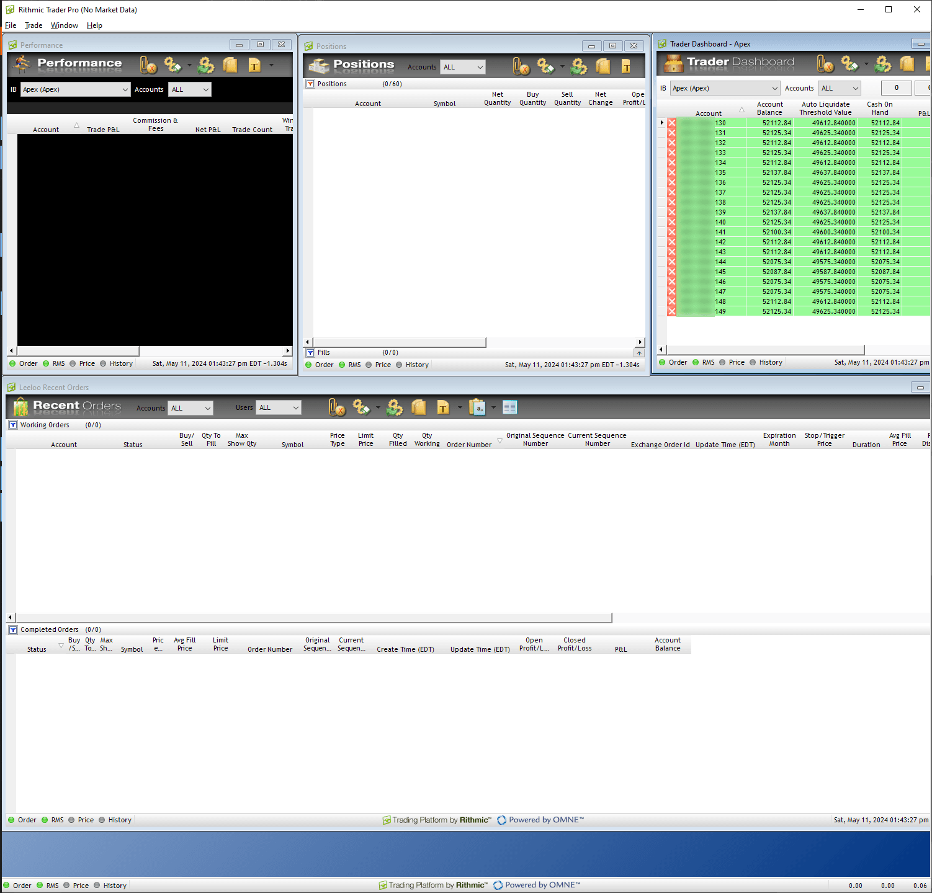Screen dimensions: 932x893
Task: Toggle the Working Orders filter icon
Action: point(13,425)
